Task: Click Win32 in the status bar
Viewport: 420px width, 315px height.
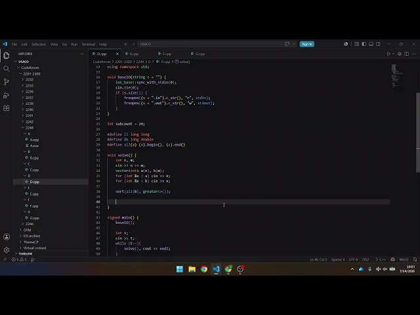Action: (404, 260)
